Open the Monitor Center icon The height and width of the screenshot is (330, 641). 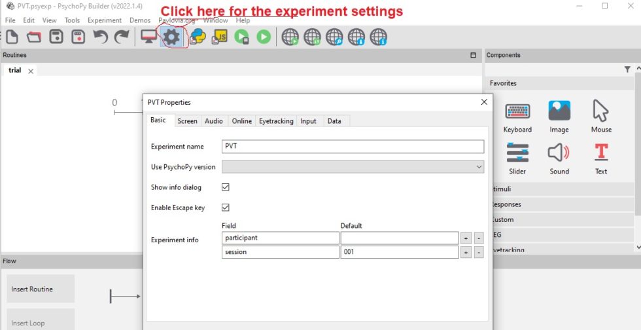149,37
